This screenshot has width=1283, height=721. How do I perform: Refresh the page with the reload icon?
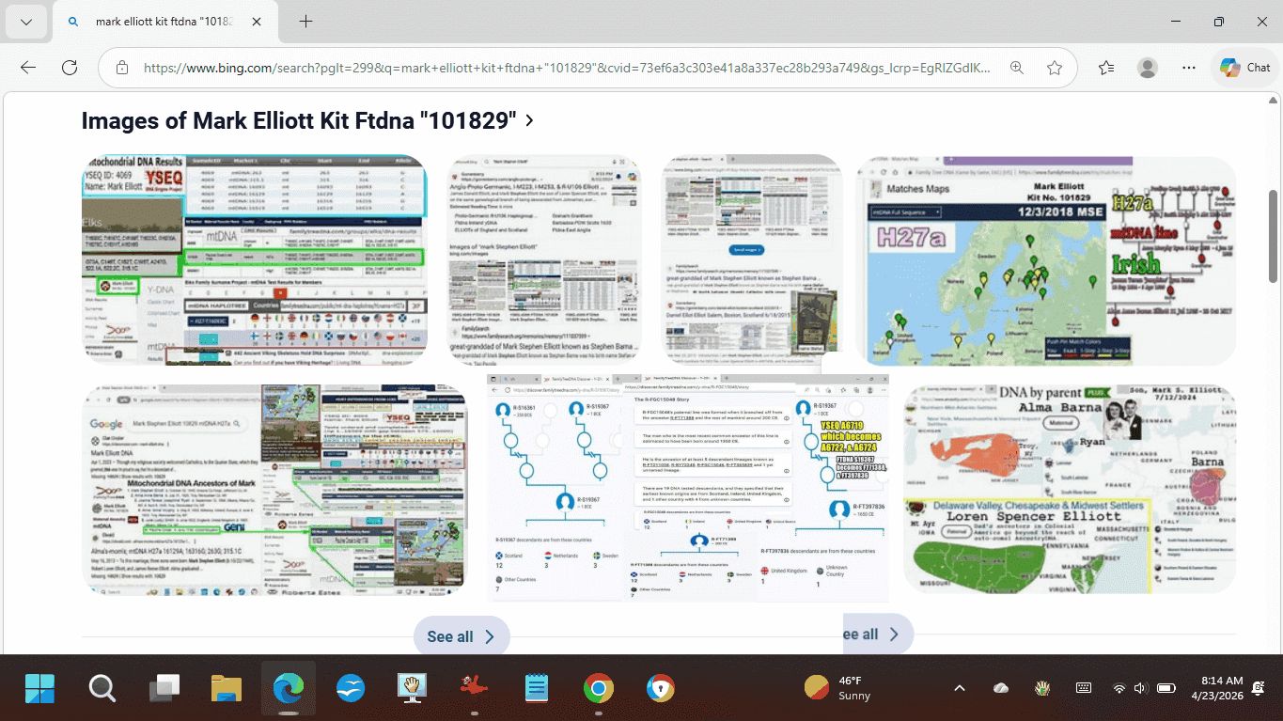point(70,68)
